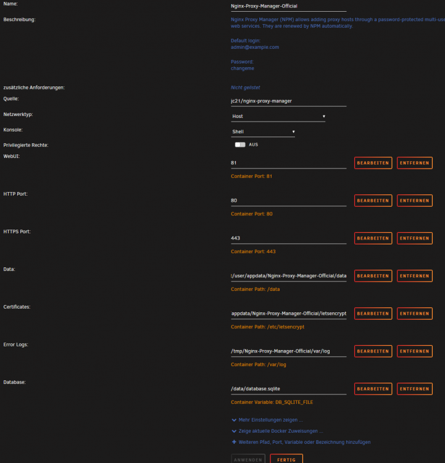Open the Netzwerktyp Host dropdown
This screenshot has width=445, height=463.
278,116
